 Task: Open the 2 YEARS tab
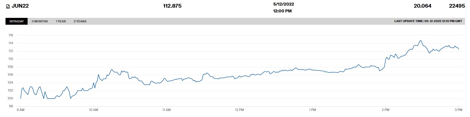80,21
